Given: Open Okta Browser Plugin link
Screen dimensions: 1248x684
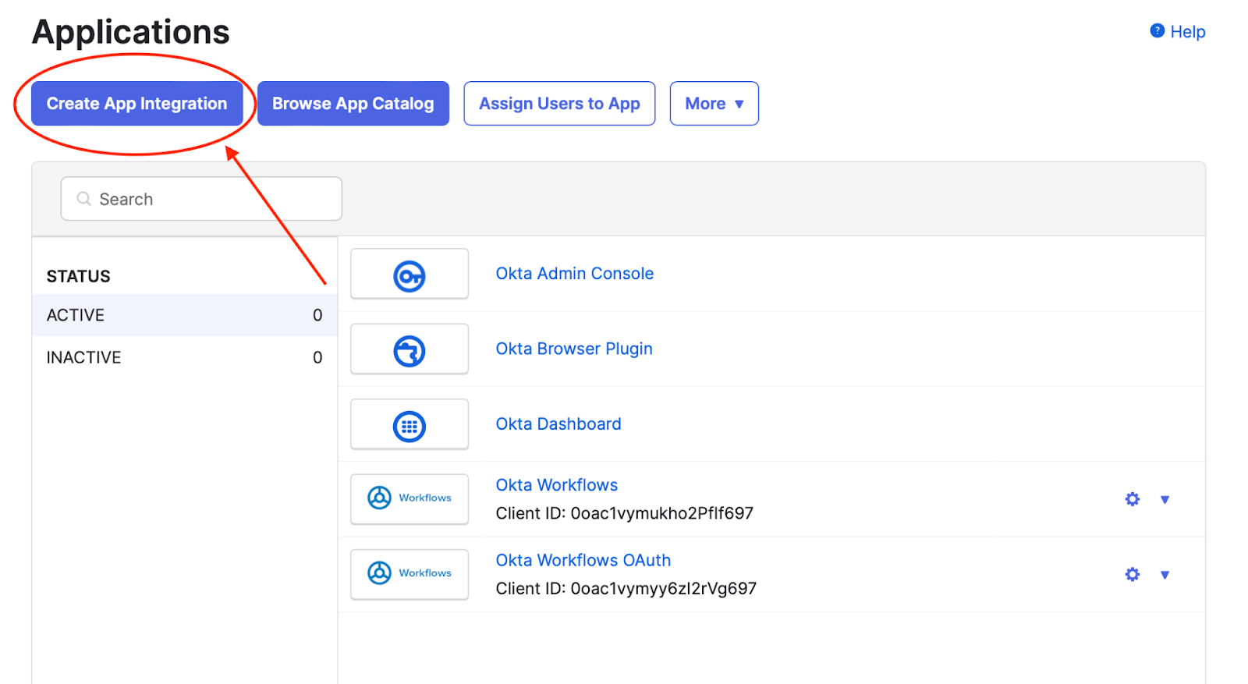Looking at the screenshot, I should (x=573, y=349).
